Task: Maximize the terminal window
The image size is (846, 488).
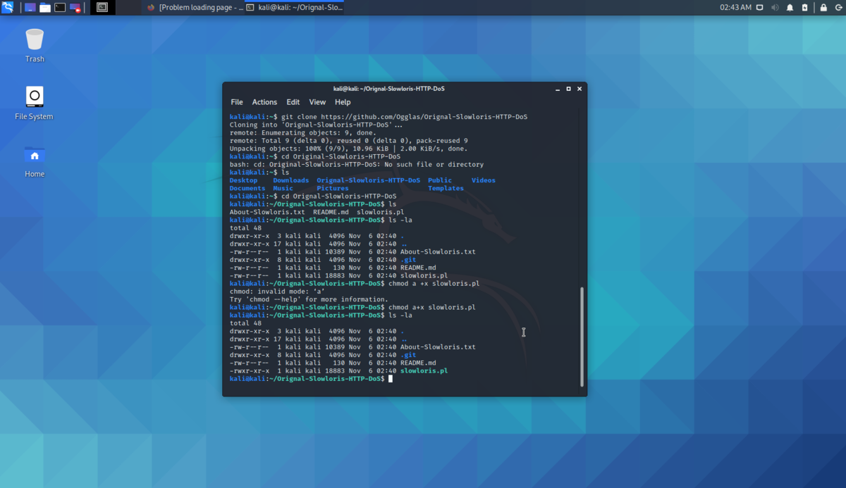Action: [x=568, y=89]
